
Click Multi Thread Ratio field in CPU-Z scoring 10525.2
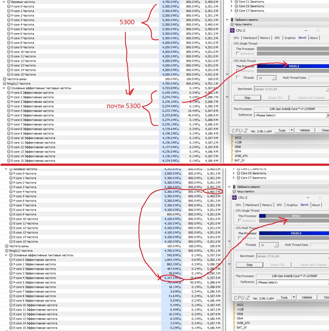[319, 78]
